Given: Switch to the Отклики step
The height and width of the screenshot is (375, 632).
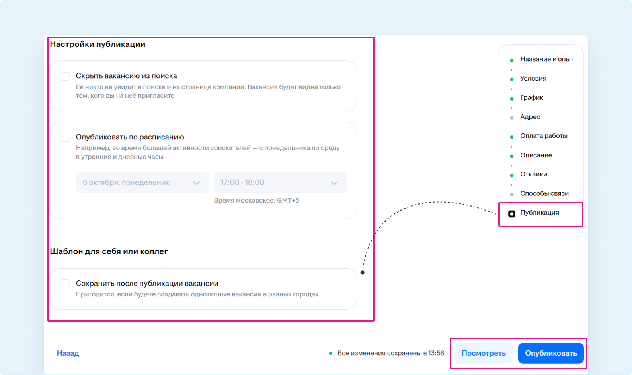Looking at the screenshot, I should tap(533, 174).
